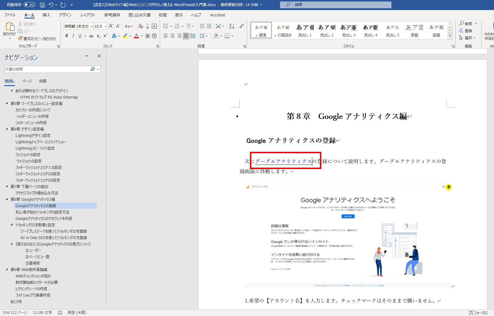Click the 置換 (Replace) button

(466, 31)
